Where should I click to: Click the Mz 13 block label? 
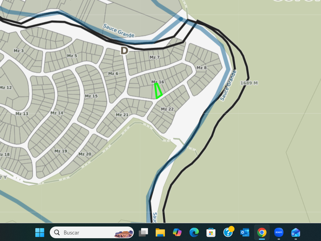(22, 114)
